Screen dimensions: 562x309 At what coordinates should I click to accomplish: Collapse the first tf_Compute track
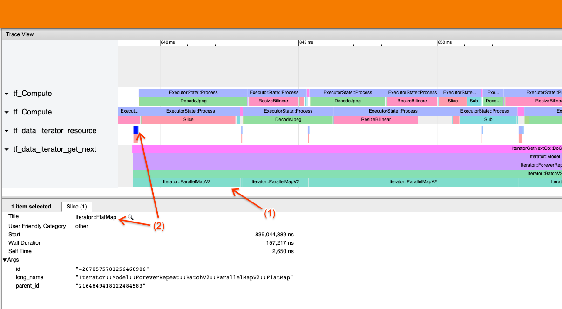pos(7,93)
